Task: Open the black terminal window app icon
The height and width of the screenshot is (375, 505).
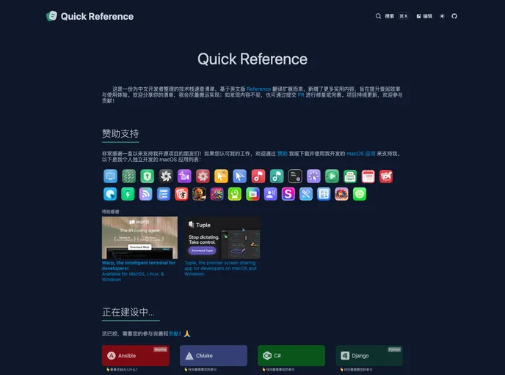Action: click(295, 177)
